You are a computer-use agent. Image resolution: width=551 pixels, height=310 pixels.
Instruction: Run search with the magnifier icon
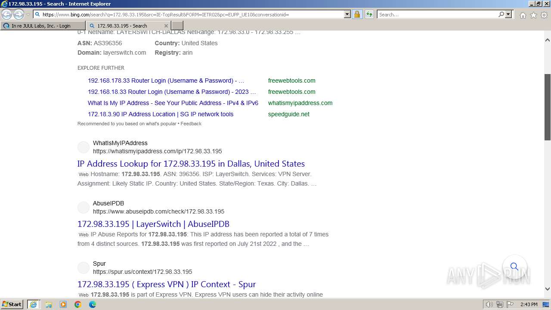click(501, 14)
